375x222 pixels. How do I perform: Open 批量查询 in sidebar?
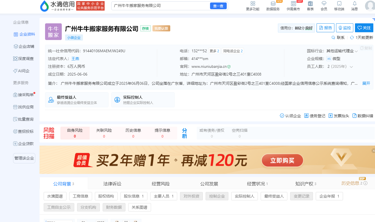pos(24,119)
